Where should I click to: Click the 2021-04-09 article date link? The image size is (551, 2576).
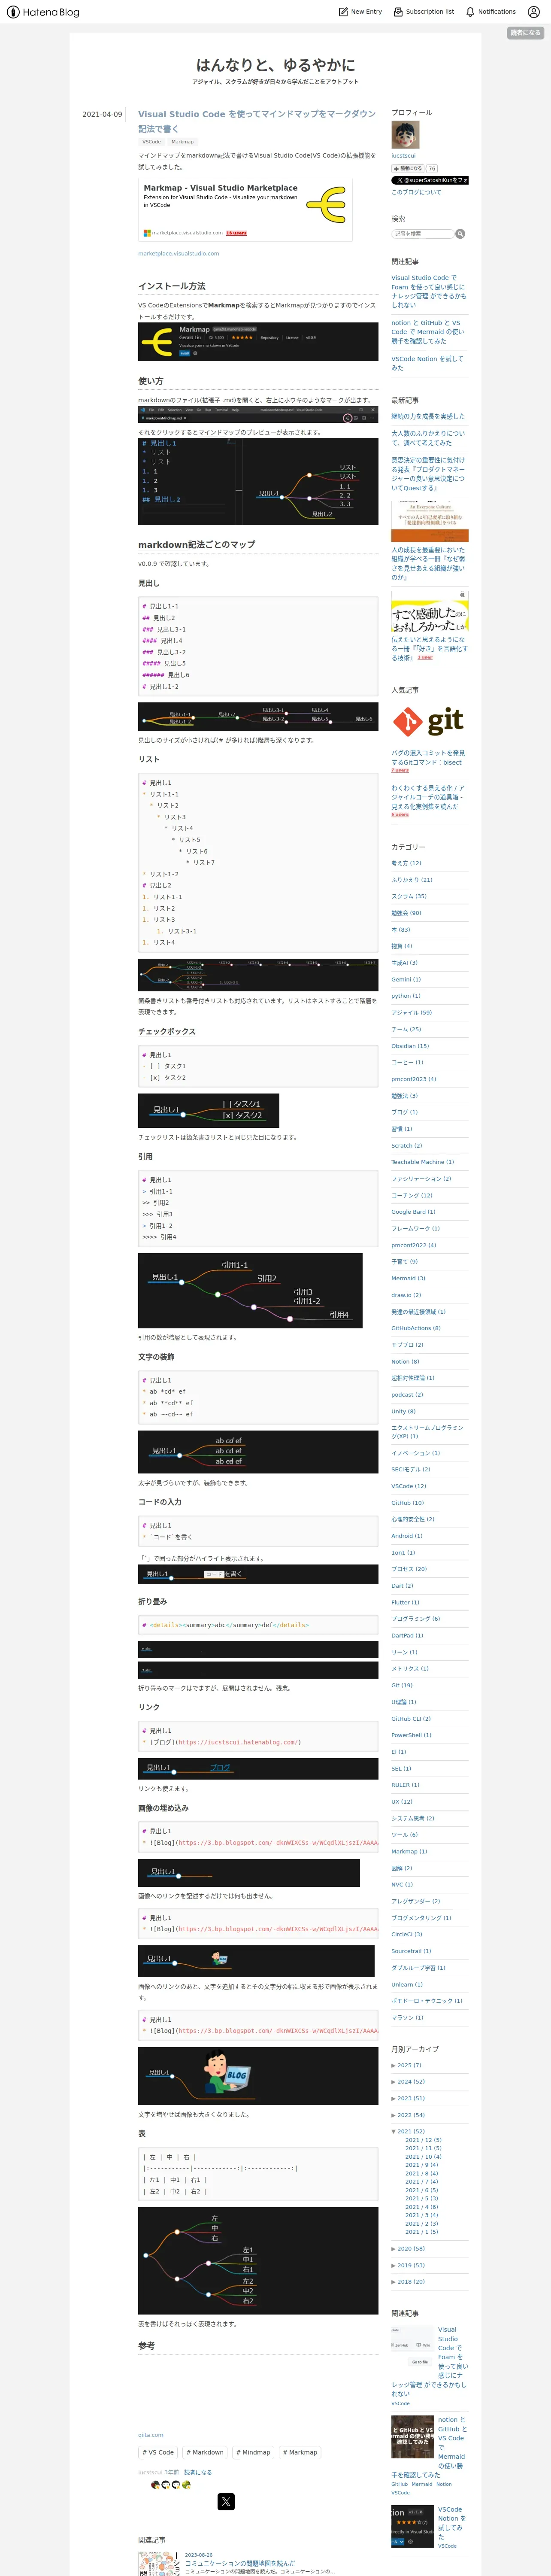(102, 114)
